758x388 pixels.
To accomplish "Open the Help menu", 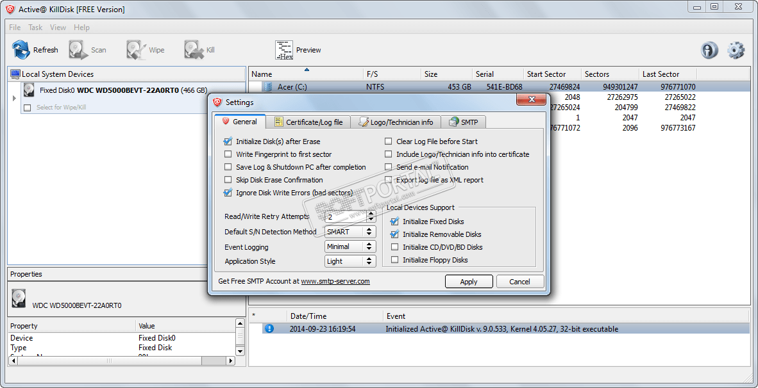I will pyautogui.click(x=81, y=28).
